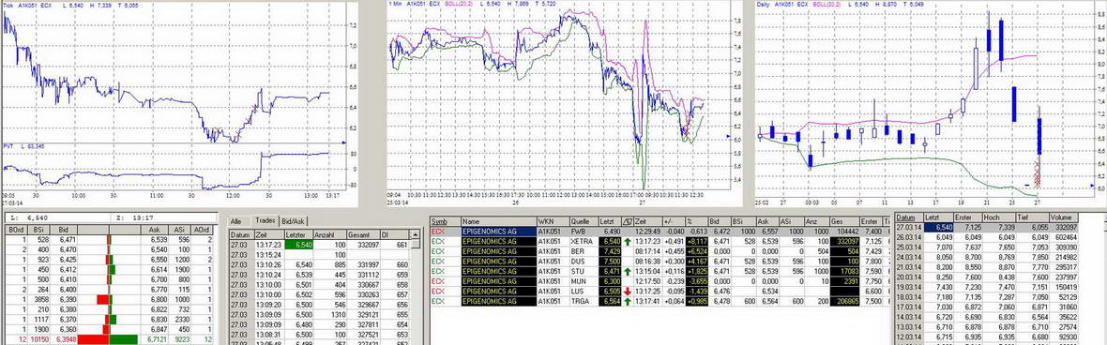Select the BER quote row
The width and height of the screenshot is (1107, 345).
click(660, 251)
